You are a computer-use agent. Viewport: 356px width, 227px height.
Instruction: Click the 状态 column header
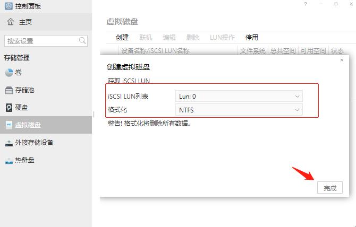337,51
